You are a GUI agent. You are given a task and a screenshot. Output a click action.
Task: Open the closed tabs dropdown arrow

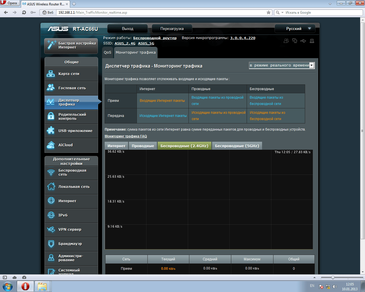pyautogui.click(x=330, y=4)
